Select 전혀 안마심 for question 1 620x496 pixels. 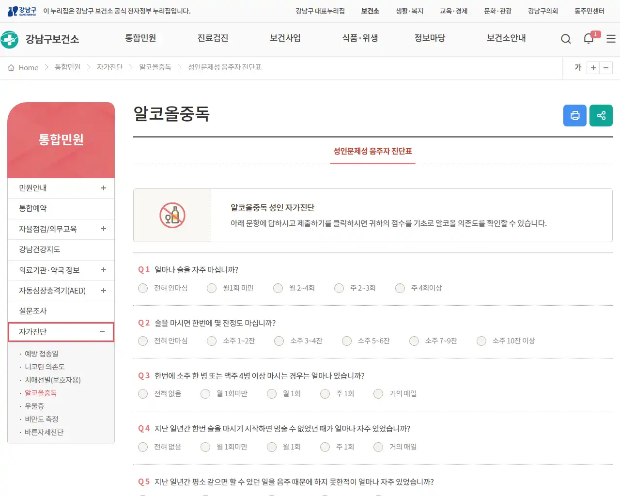click(x=143, y=288)
